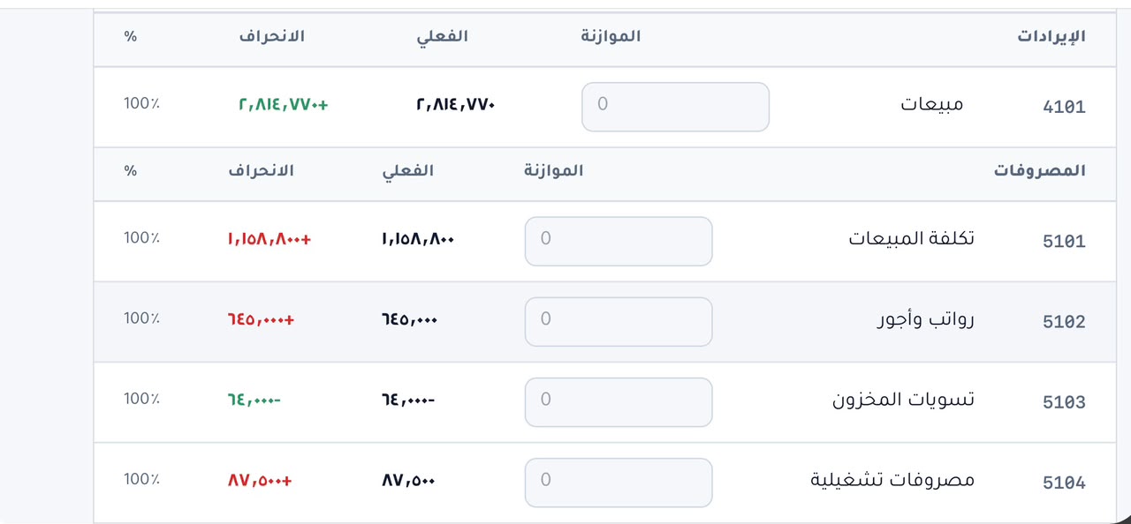
Task: Select the تسويات المخزون budget input
Action: tap(619, 402)
